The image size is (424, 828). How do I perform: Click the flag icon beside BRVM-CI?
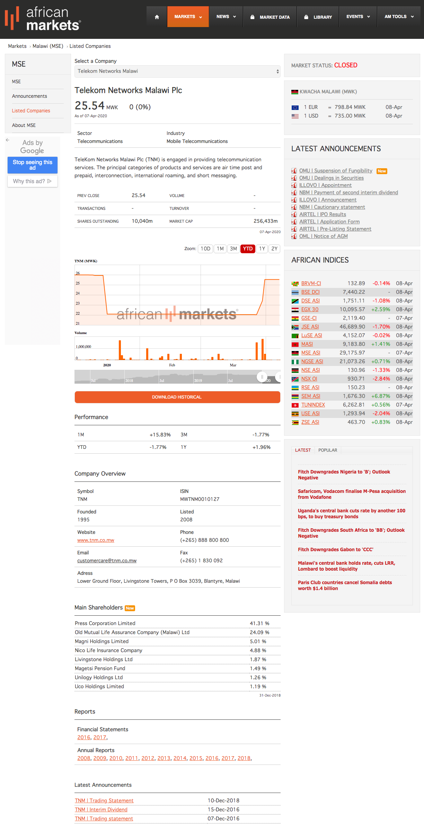click(295, 284)
